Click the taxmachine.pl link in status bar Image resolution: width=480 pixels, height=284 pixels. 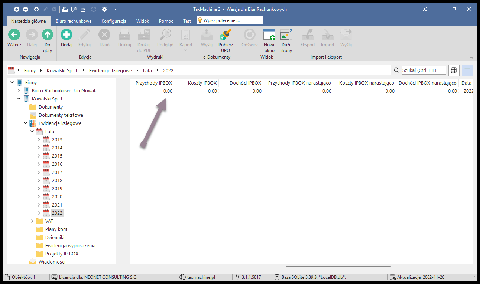[200, 277]
